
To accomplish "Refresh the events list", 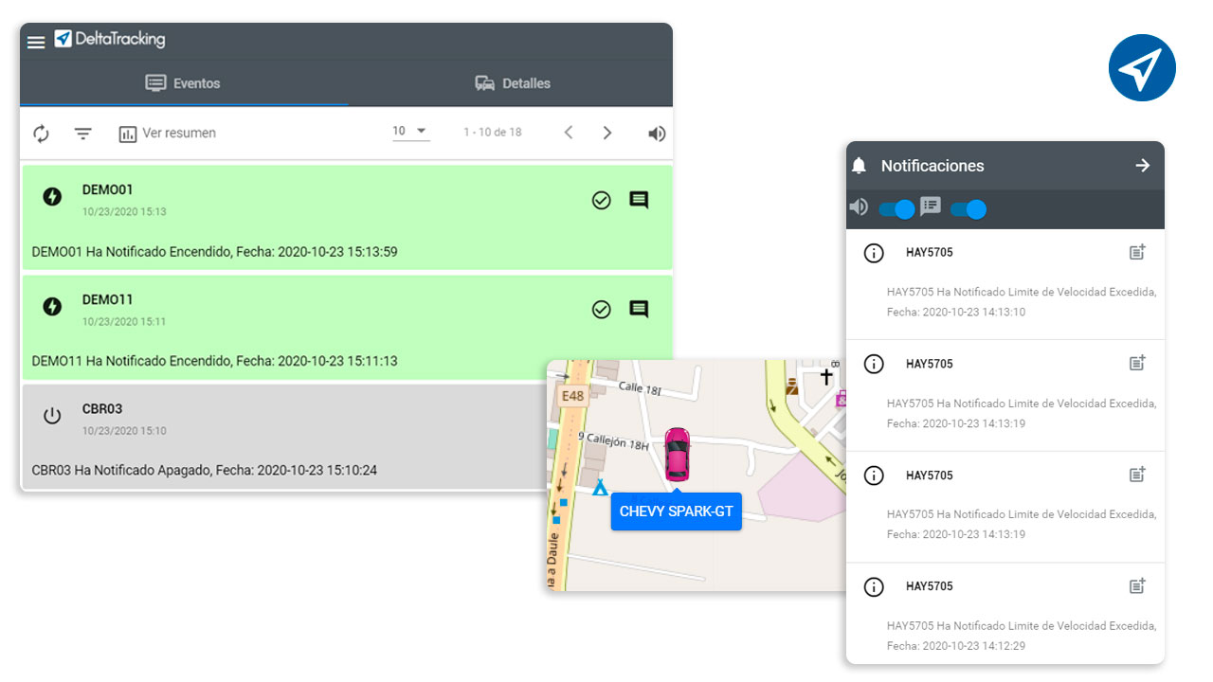I will point(41,134).
